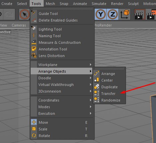Click the Lens Distortion icon
The height and width of the screenshot is (143, 156).
coord(34,56)
